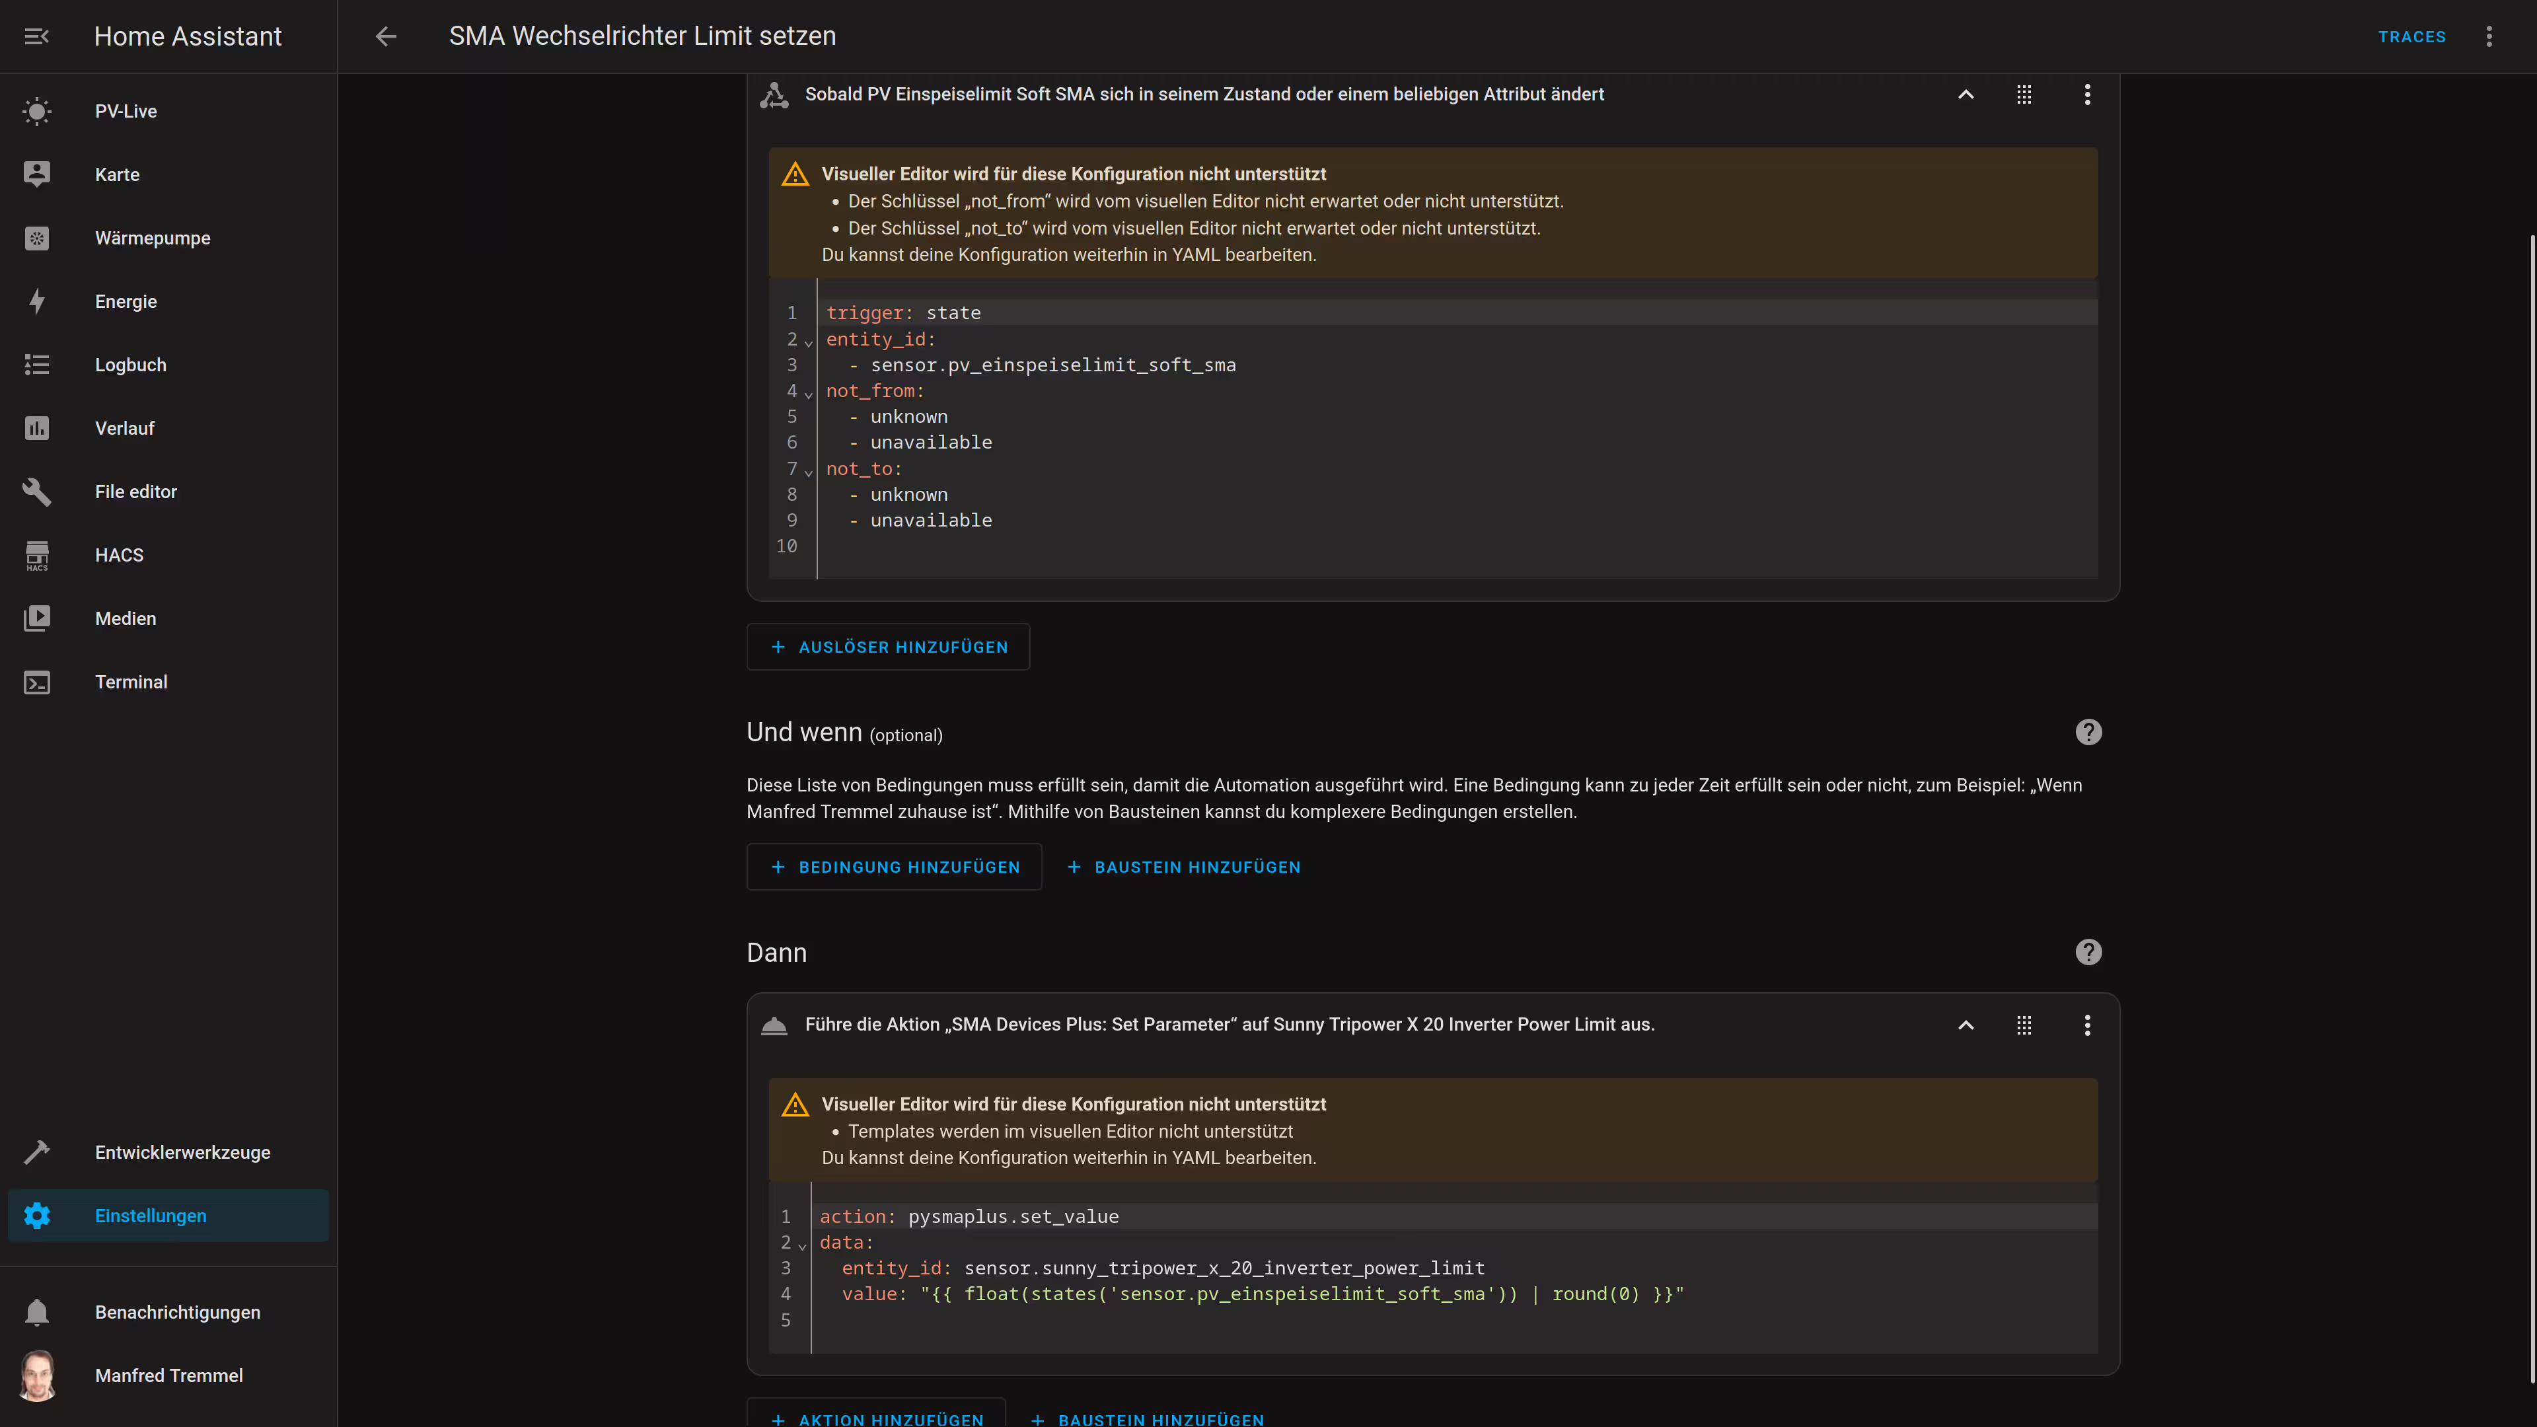The height and width of the screenshot is (1427, 2537).
Task: Open File editor in the sidebar
Action: point(168,492)
